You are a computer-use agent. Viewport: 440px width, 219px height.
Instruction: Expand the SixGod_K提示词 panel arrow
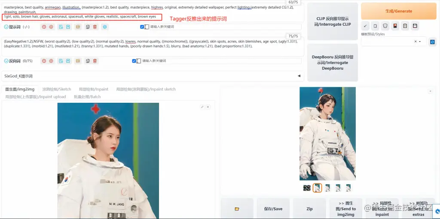[x=299, y=76]
